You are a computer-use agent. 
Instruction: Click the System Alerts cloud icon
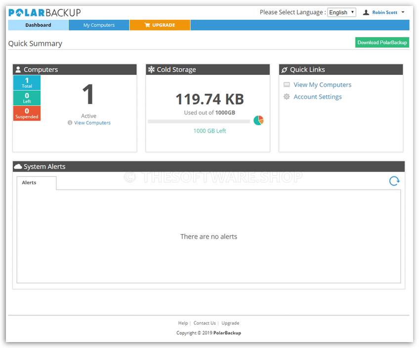pyautogui.click(x=18, y=166)
